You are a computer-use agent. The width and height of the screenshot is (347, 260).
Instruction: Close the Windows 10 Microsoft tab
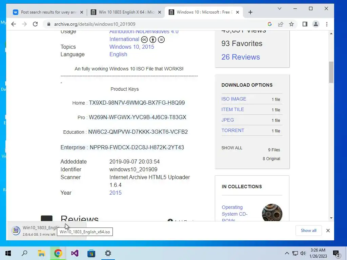point(238,12)
